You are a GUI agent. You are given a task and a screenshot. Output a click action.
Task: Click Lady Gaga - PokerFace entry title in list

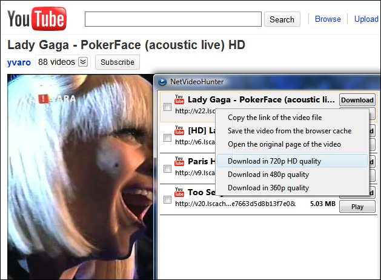click(x=261, y=99)
